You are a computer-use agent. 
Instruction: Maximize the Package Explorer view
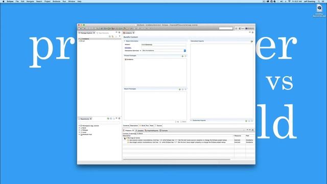coord(119,33)
